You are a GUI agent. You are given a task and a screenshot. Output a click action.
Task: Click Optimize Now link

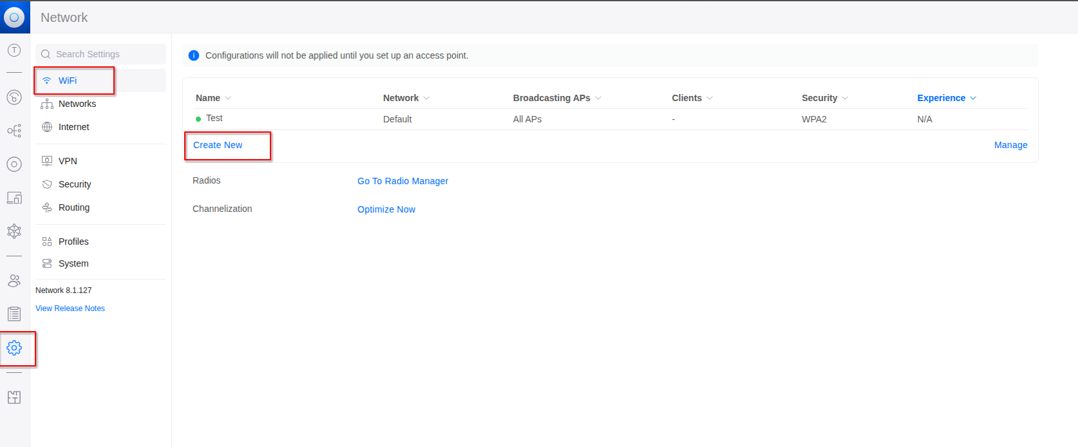click(x=386, y=209)
